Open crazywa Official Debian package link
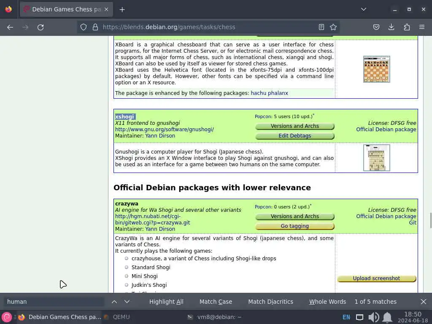This screenshot has height=324, width=432. [x=386, y=216]
